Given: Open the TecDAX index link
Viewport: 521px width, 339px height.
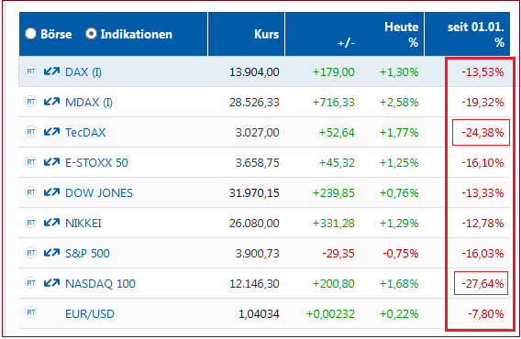Looking at the screenshot, I should coord(85,133).
